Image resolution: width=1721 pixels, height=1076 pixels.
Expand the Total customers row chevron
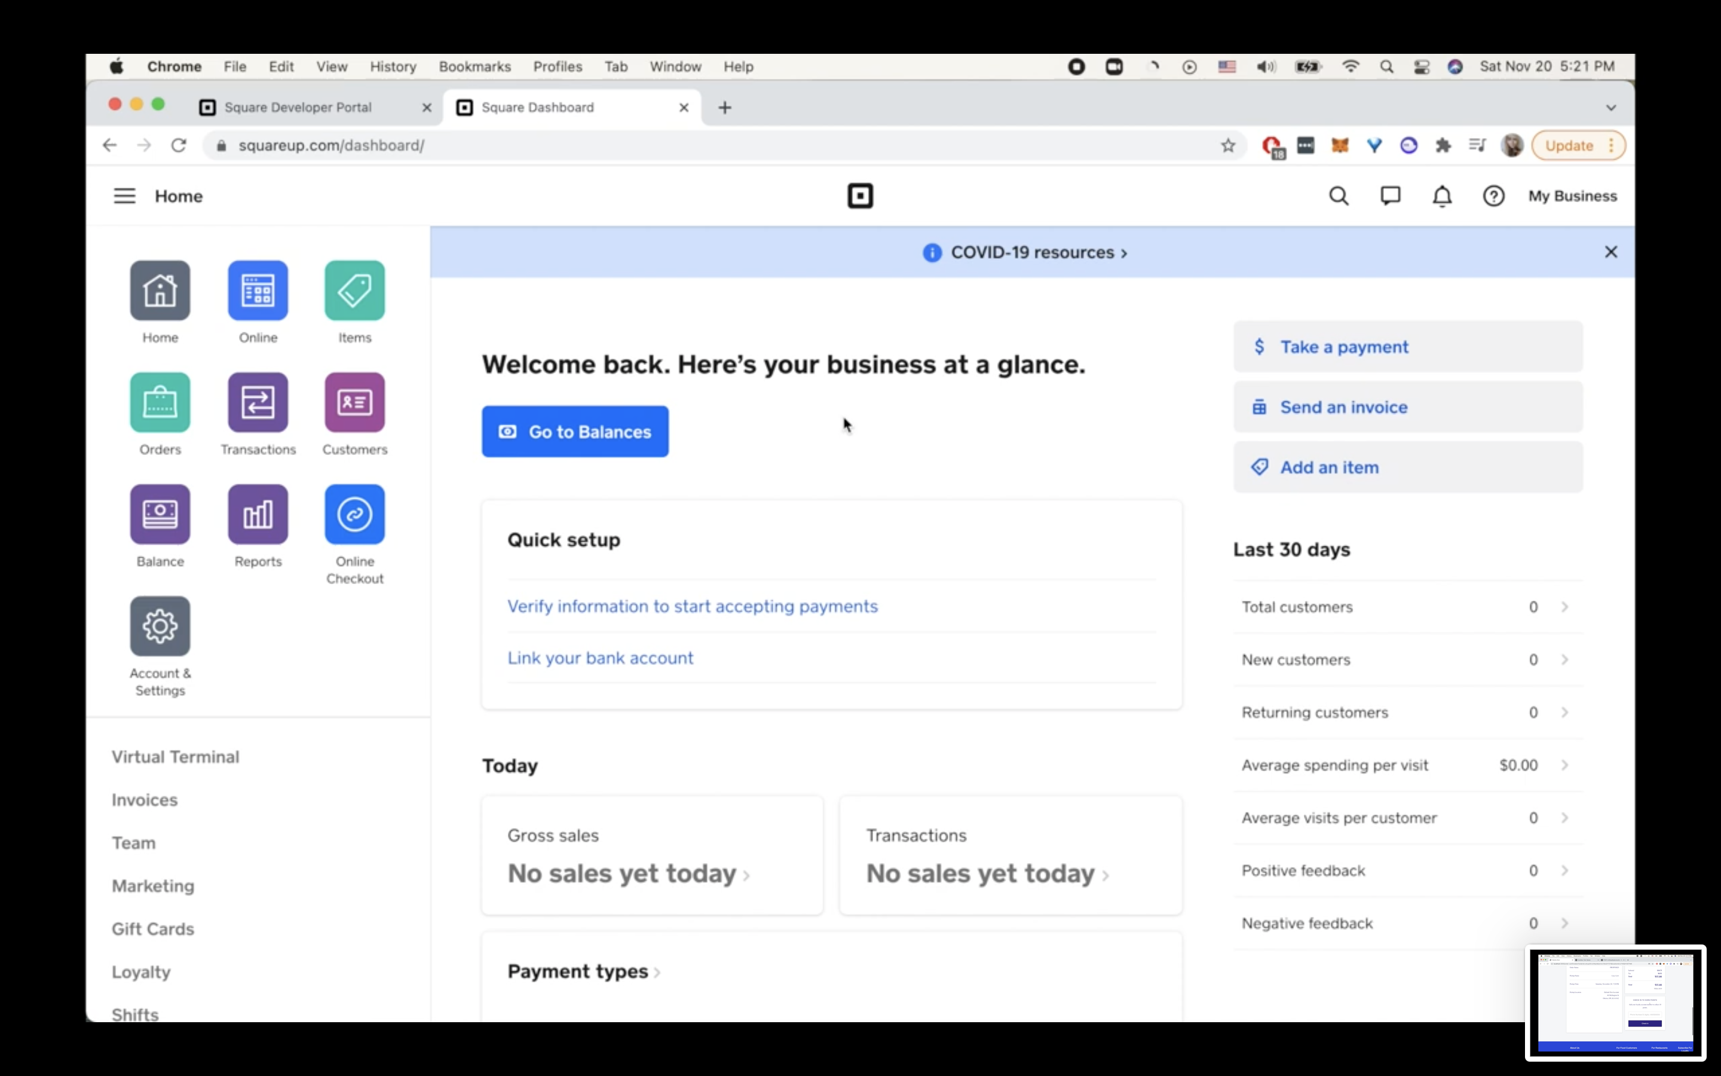(x=1564, y=607)
